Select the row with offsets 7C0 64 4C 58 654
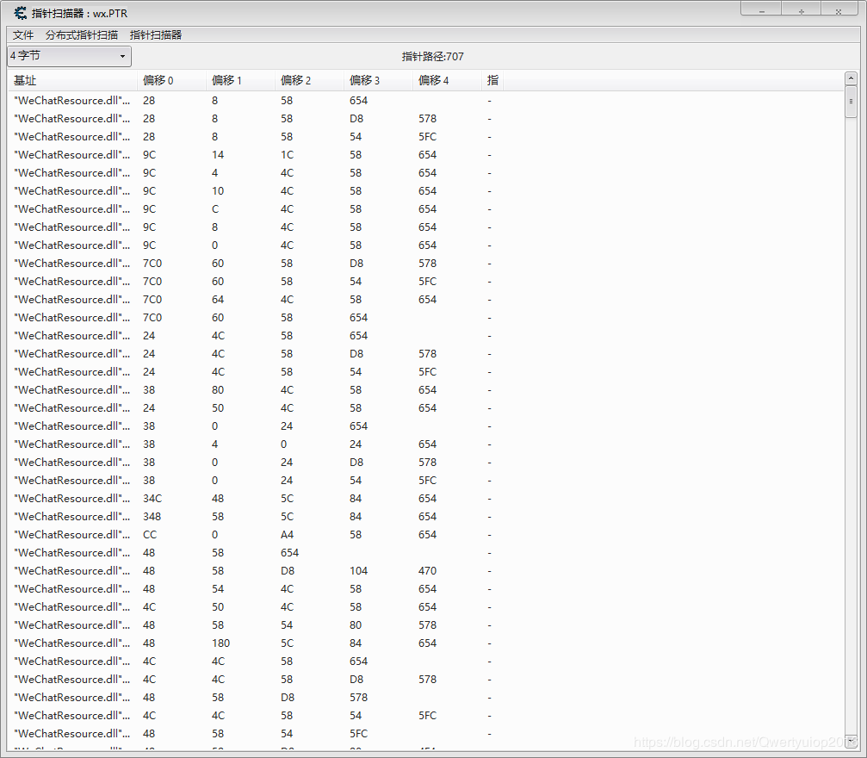 (426, 300)
